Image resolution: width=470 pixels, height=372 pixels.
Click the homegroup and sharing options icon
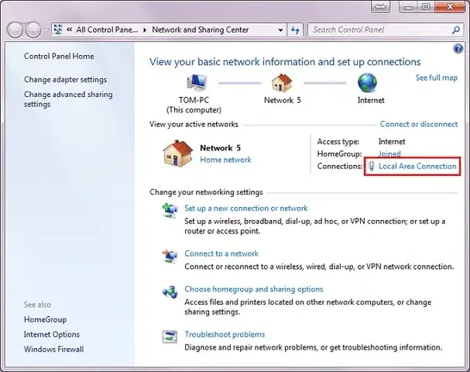[x=170, y=292]
